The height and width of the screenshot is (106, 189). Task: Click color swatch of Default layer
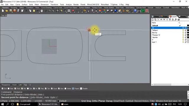point(188,26)
